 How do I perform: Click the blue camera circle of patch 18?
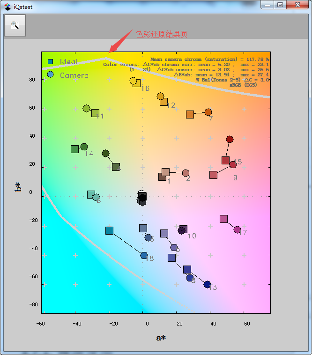144,255
